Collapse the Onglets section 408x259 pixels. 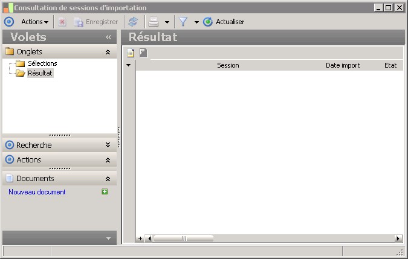[108, 52]
